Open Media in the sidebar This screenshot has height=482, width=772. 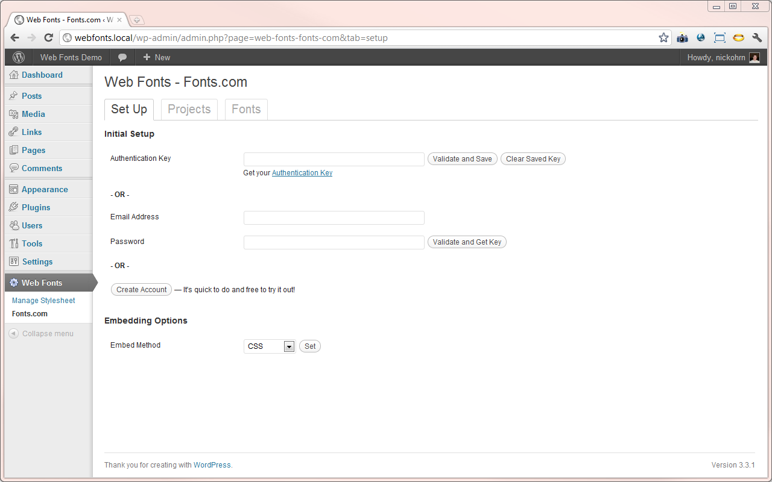tap(33, 114)
